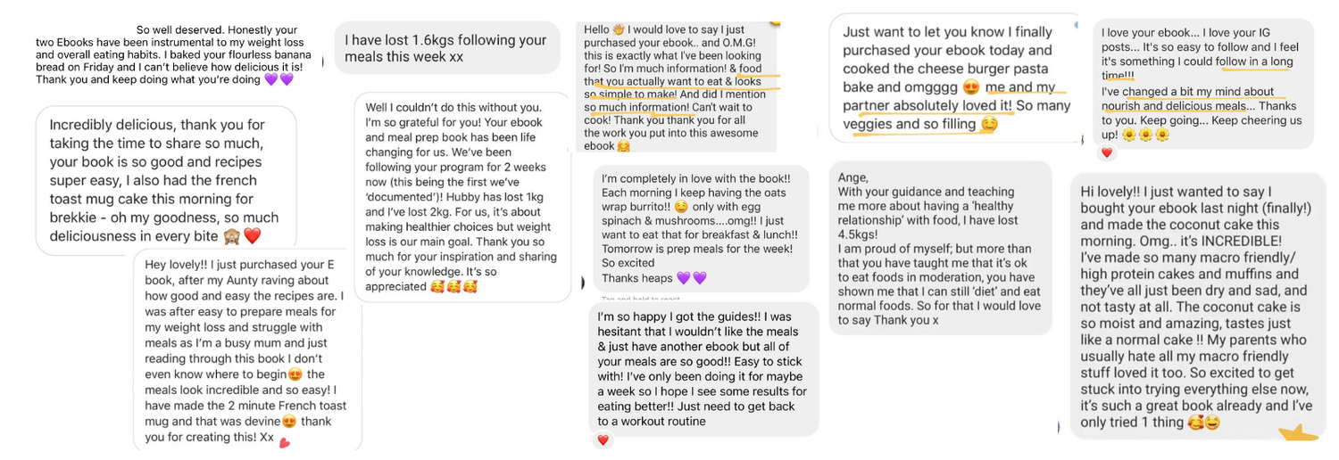1339x460 pixels.
Task: Tap the sunflower emojis after "cheering us up!"
Action: click(x=1146, y=135)
